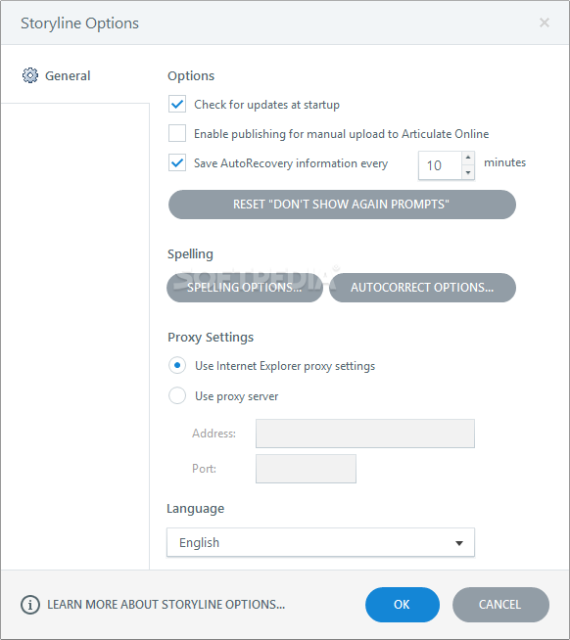Open AutoCorrect Options
570x640 pixels.
(422, 288)
